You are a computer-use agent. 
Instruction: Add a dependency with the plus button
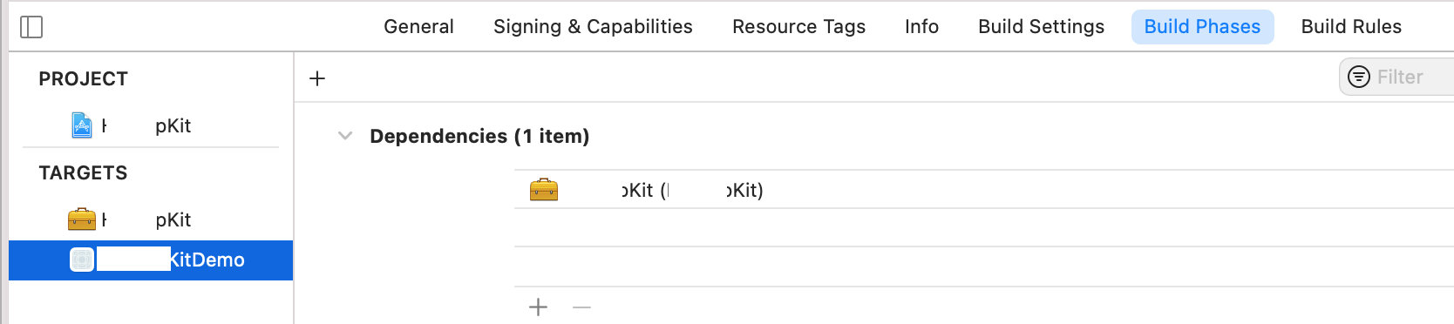click(x=539, y=307)
